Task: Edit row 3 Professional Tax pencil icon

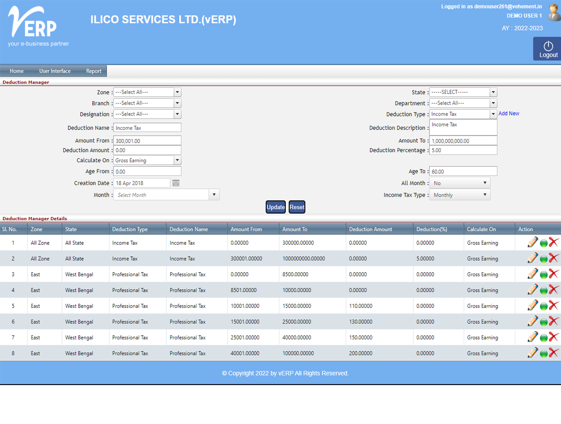Action: pyautogui.click(x=533, y=274)
